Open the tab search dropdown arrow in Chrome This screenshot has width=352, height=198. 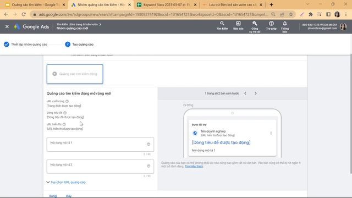click(x=307, y=4)
